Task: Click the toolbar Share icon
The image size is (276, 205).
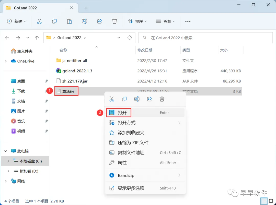Action: [x=99, y=21]
